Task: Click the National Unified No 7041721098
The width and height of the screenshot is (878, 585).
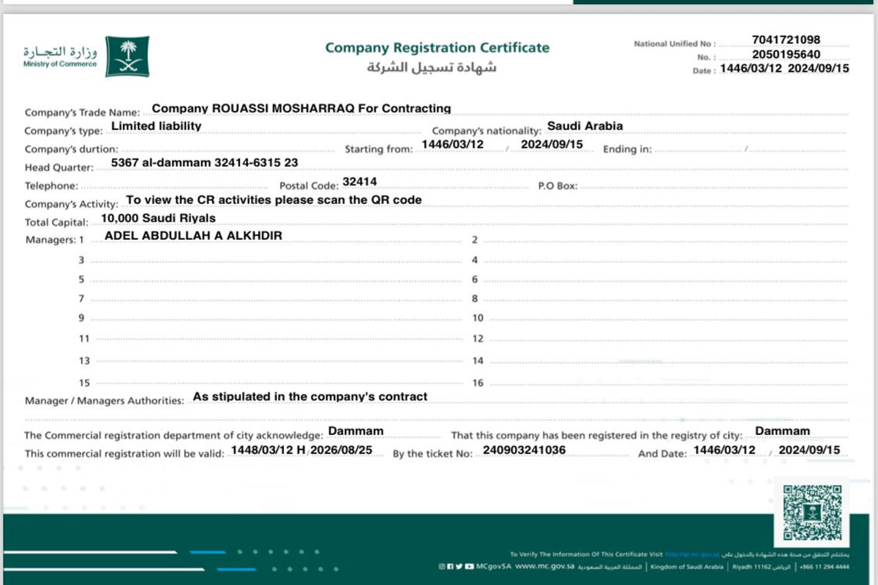Action: [786, 39]
